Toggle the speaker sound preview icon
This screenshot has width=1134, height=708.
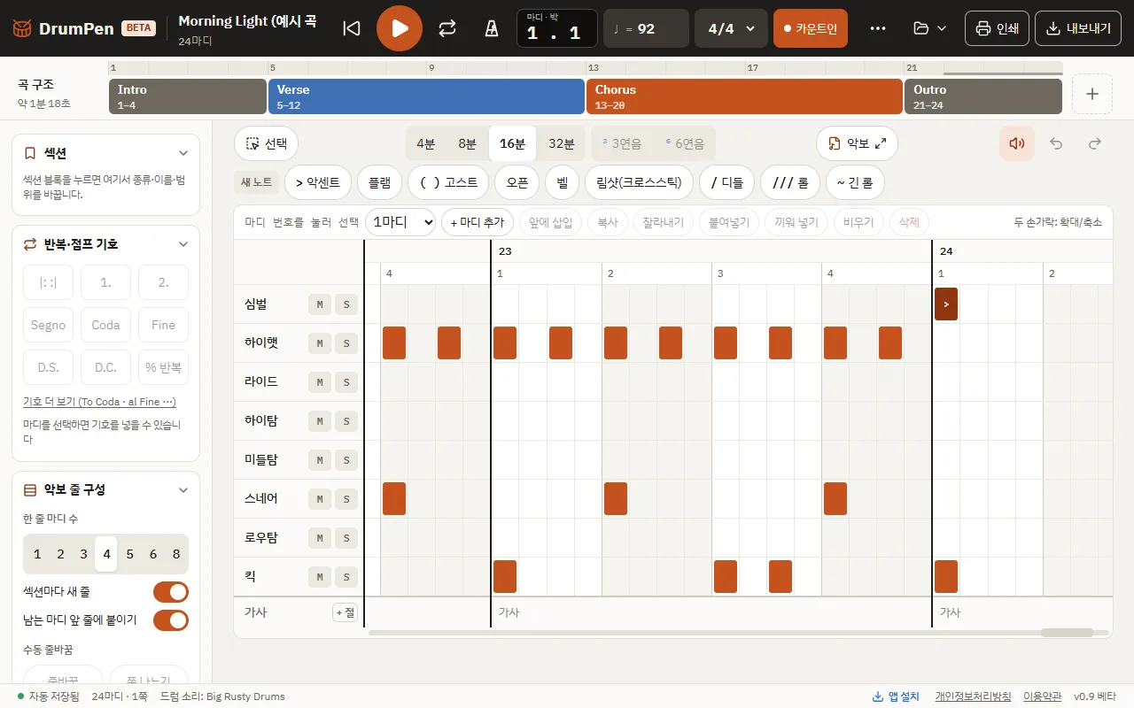(1017, 143)
